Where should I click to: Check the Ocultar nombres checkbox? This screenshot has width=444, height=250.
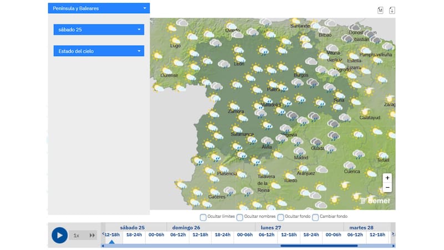pos(240,217)
